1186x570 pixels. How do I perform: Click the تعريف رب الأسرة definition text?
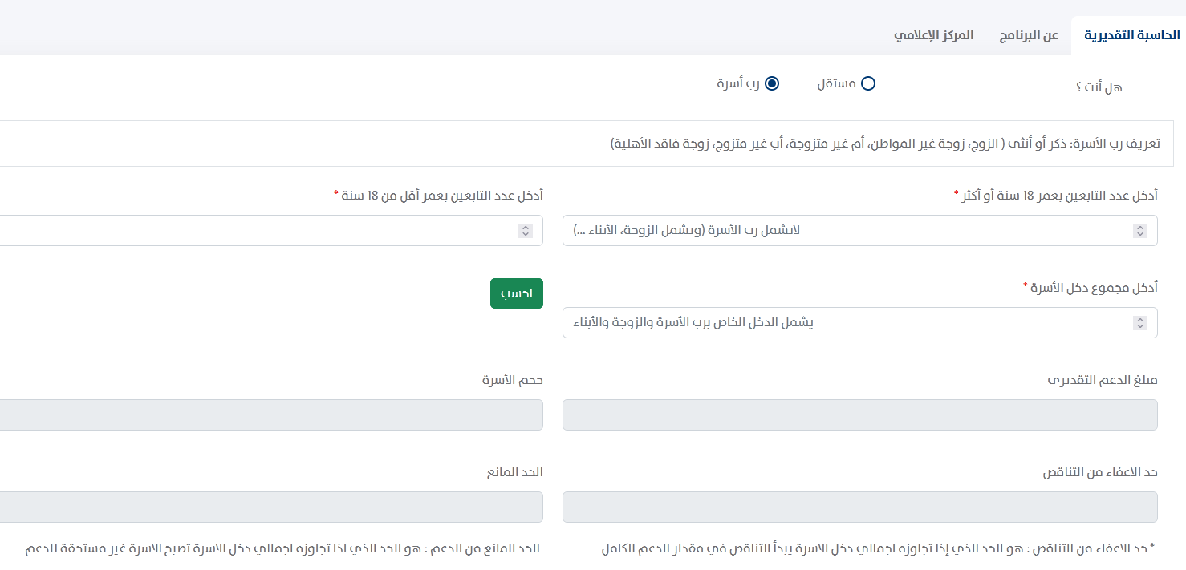pyautogui.click(x=885, y=144)
